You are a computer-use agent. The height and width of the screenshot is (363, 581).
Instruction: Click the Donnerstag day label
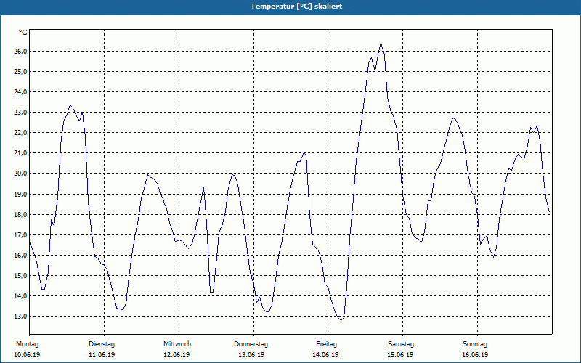251,344
